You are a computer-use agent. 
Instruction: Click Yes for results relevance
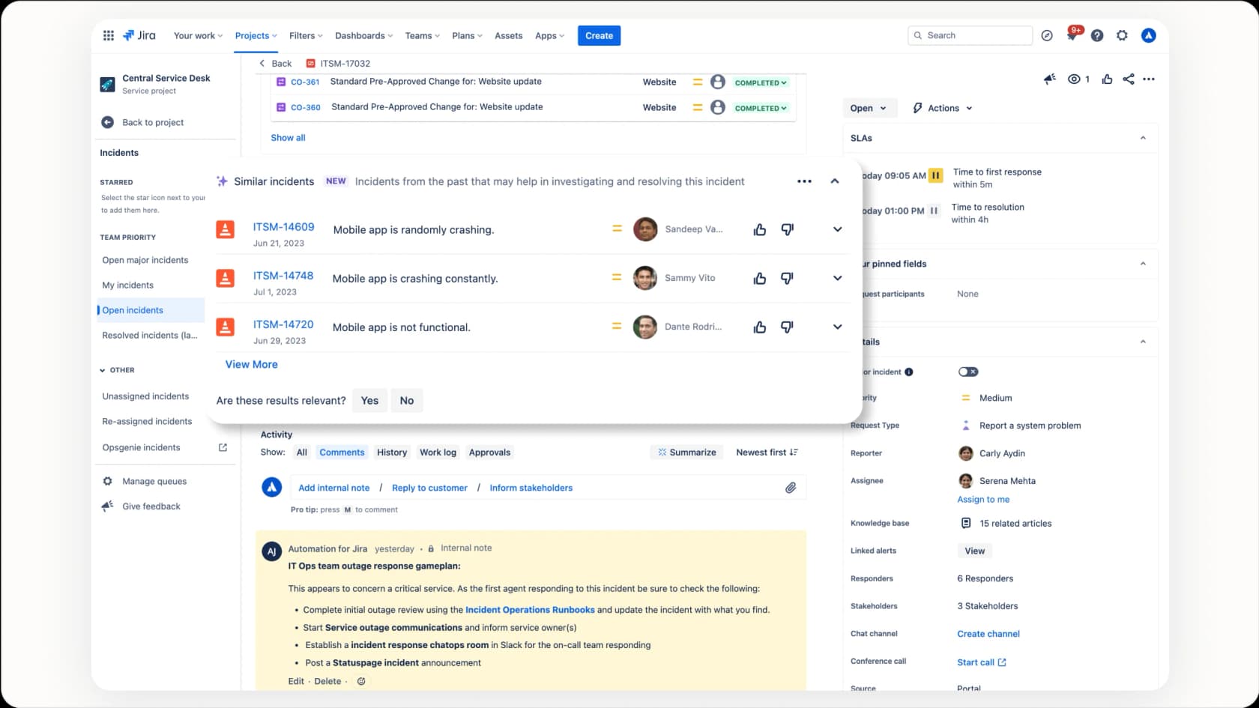[x=369, y=401]
